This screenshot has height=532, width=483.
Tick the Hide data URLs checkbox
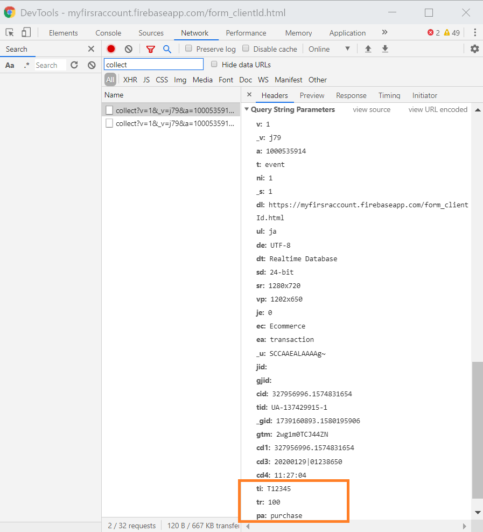click(214, 65)
